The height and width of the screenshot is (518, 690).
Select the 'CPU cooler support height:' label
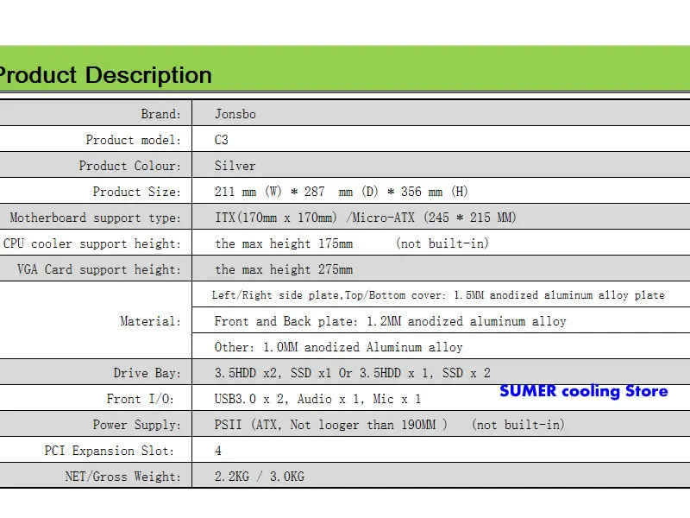(92, 243)
